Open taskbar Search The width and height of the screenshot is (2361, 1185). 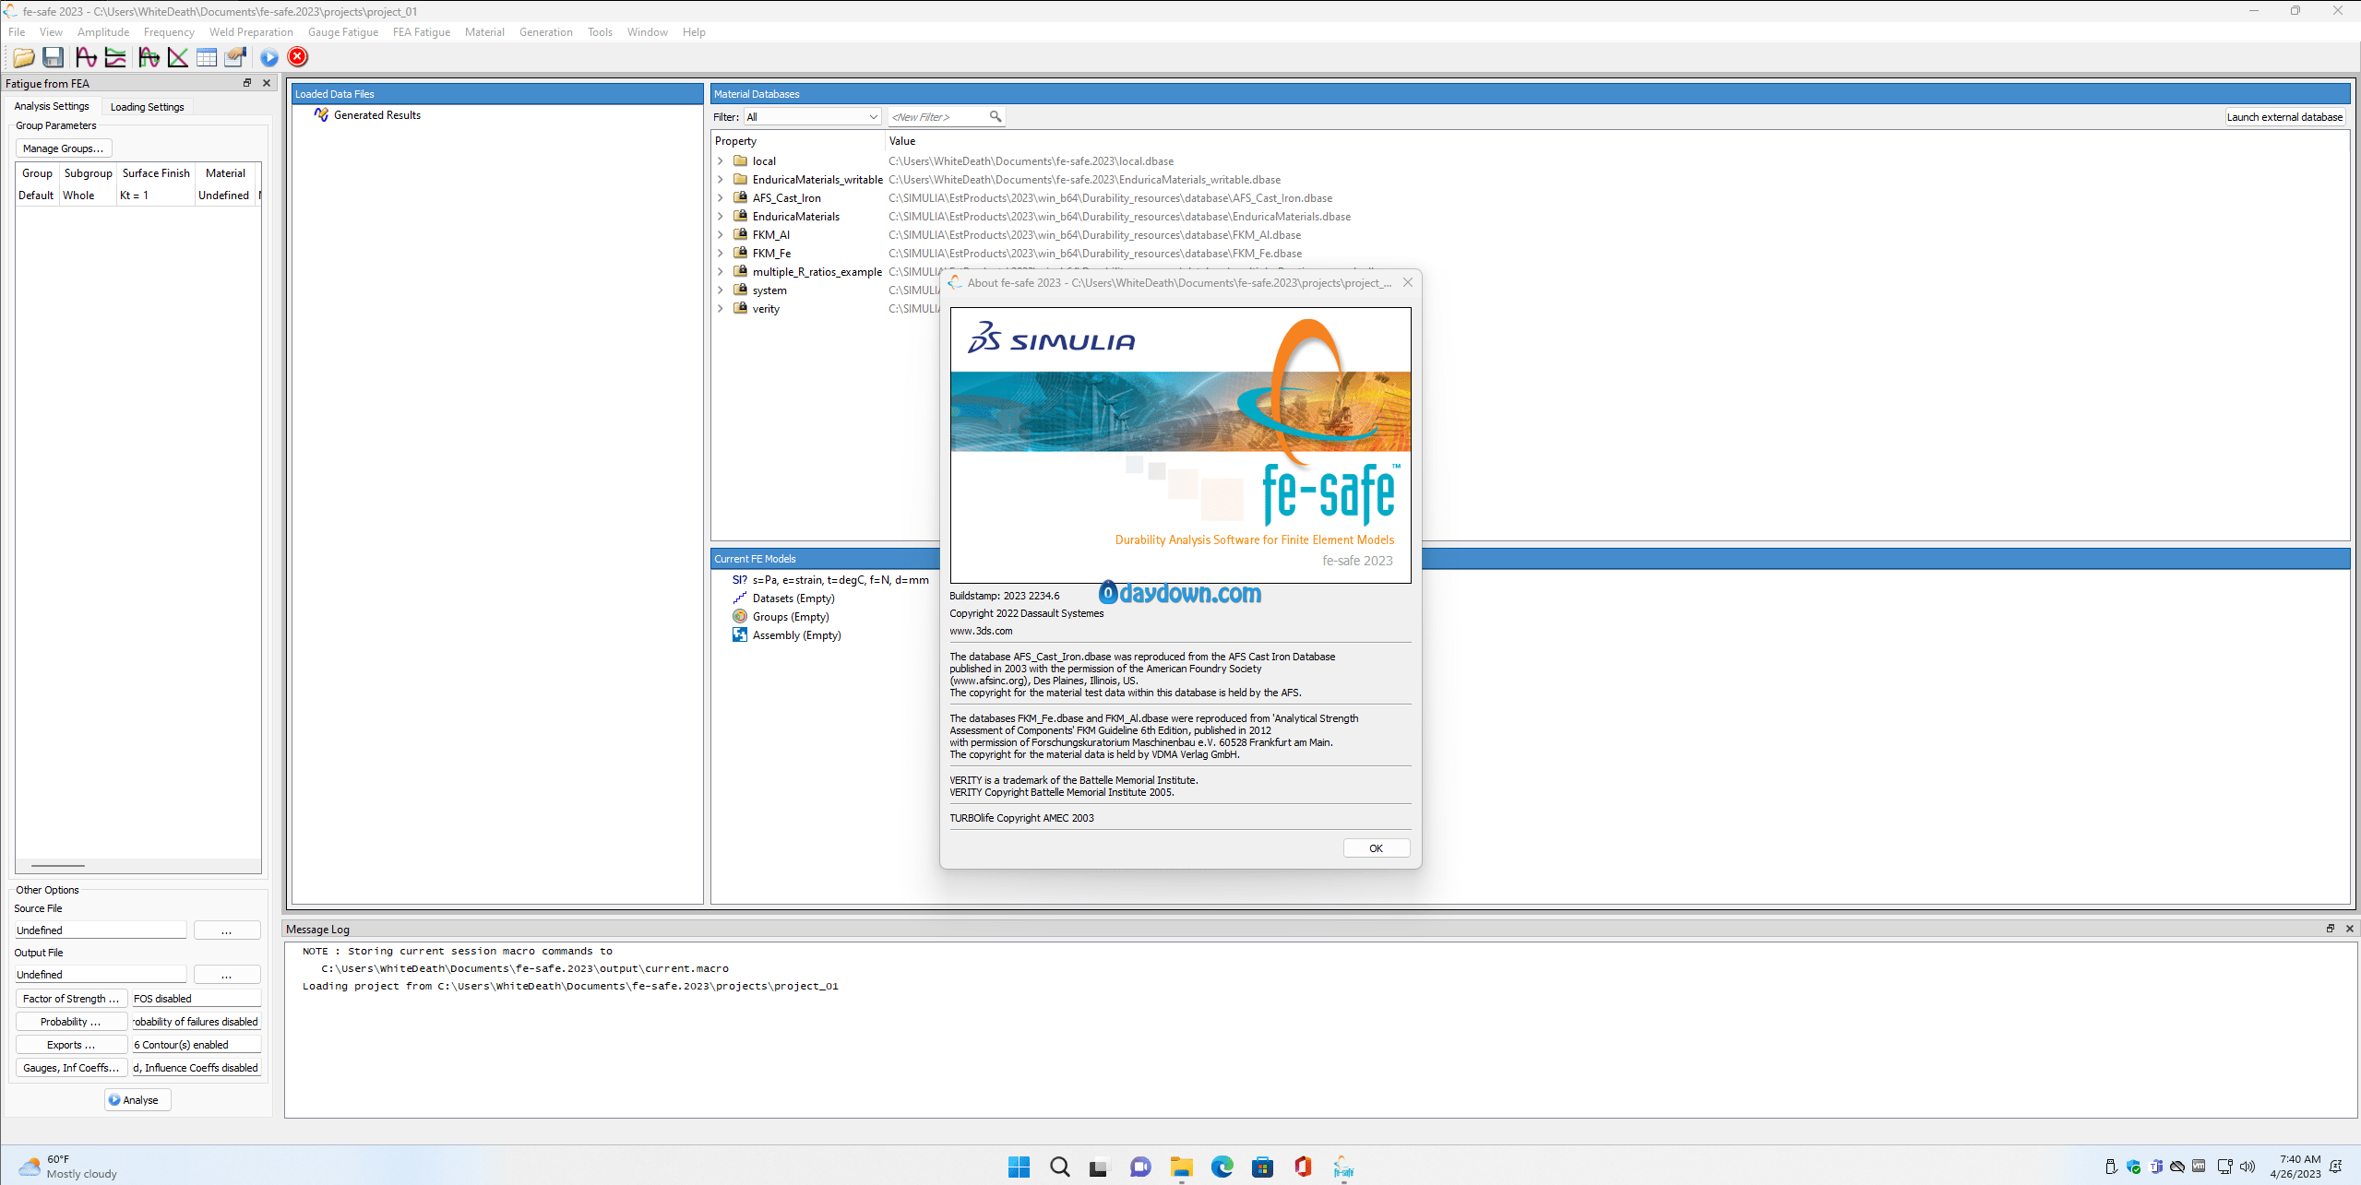point(1060,1167)
